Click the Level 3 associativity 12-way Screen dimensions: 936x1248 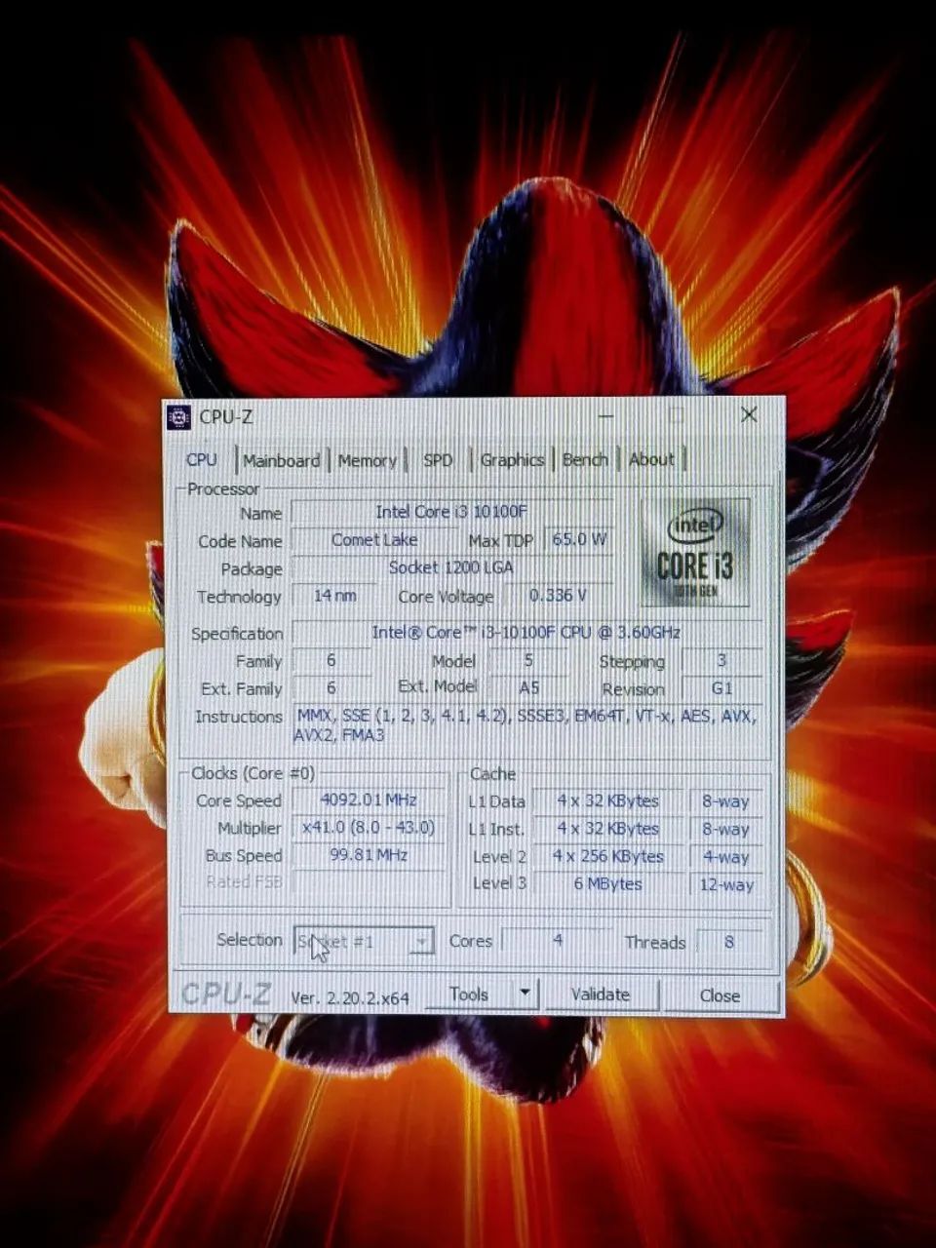tap(726, 885)
